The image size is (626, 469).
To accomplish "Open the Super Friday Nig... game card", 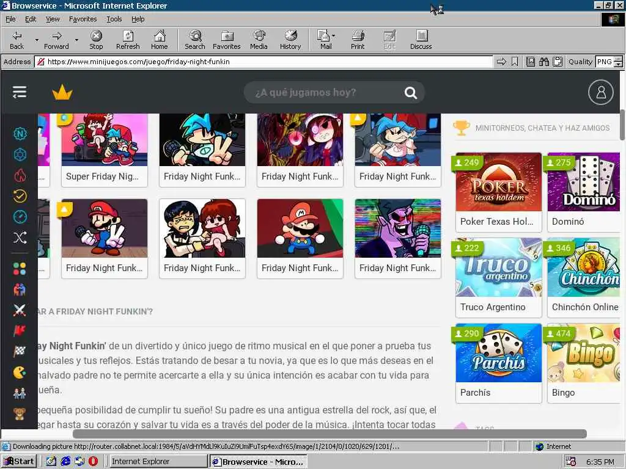I will point(104,150).
